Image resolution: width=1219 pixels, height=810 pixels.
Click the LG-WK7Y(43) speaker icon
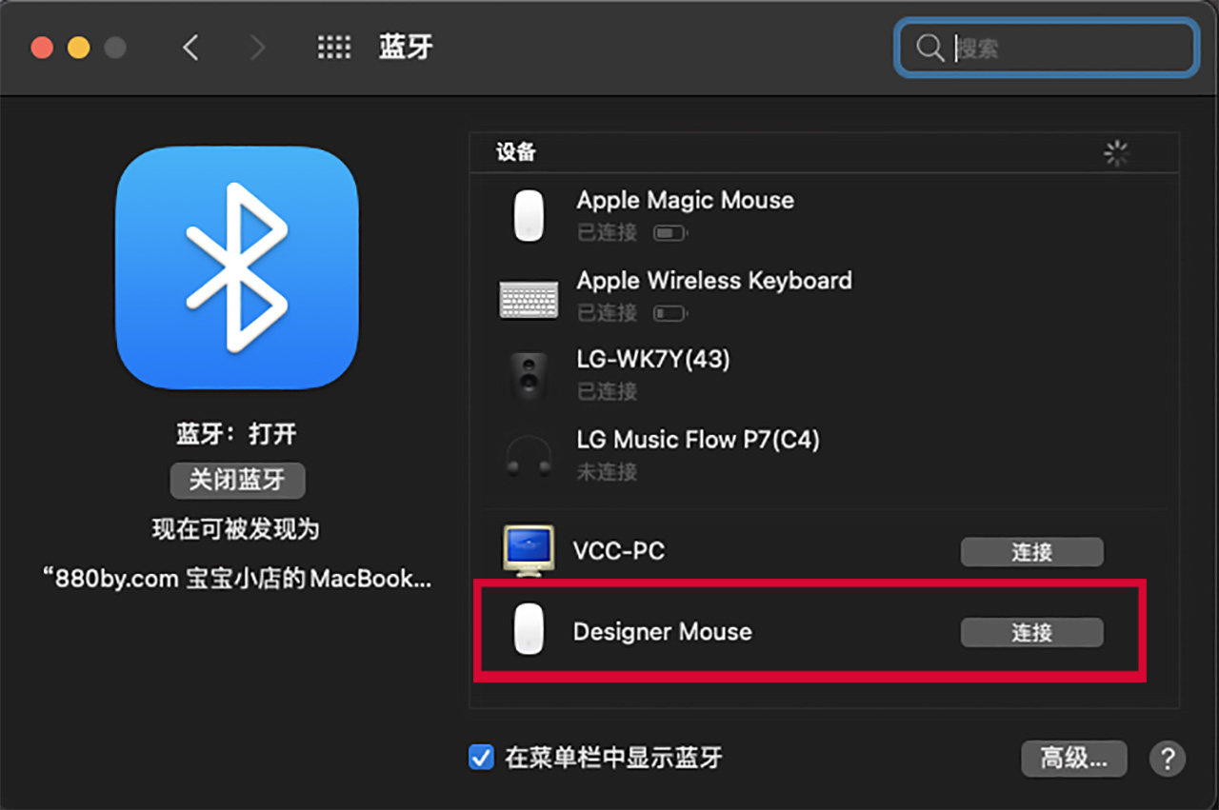[529, 375]
